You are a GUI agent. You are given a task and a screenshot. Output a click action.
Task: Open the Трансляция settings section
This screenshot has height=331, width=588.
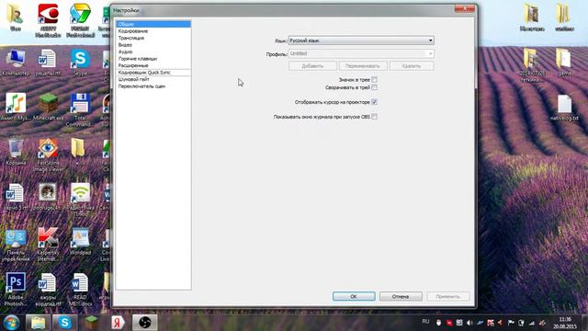[153, 38]
